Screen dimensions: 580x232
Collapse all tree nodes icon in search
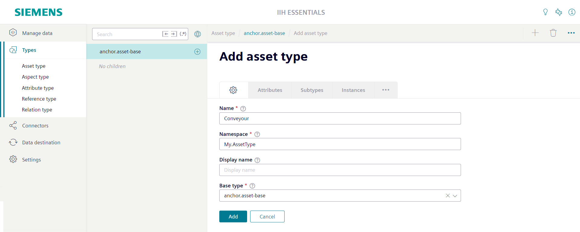pos(165,34)
